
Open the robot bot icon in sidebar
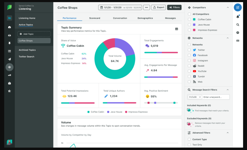coord(9,83)
